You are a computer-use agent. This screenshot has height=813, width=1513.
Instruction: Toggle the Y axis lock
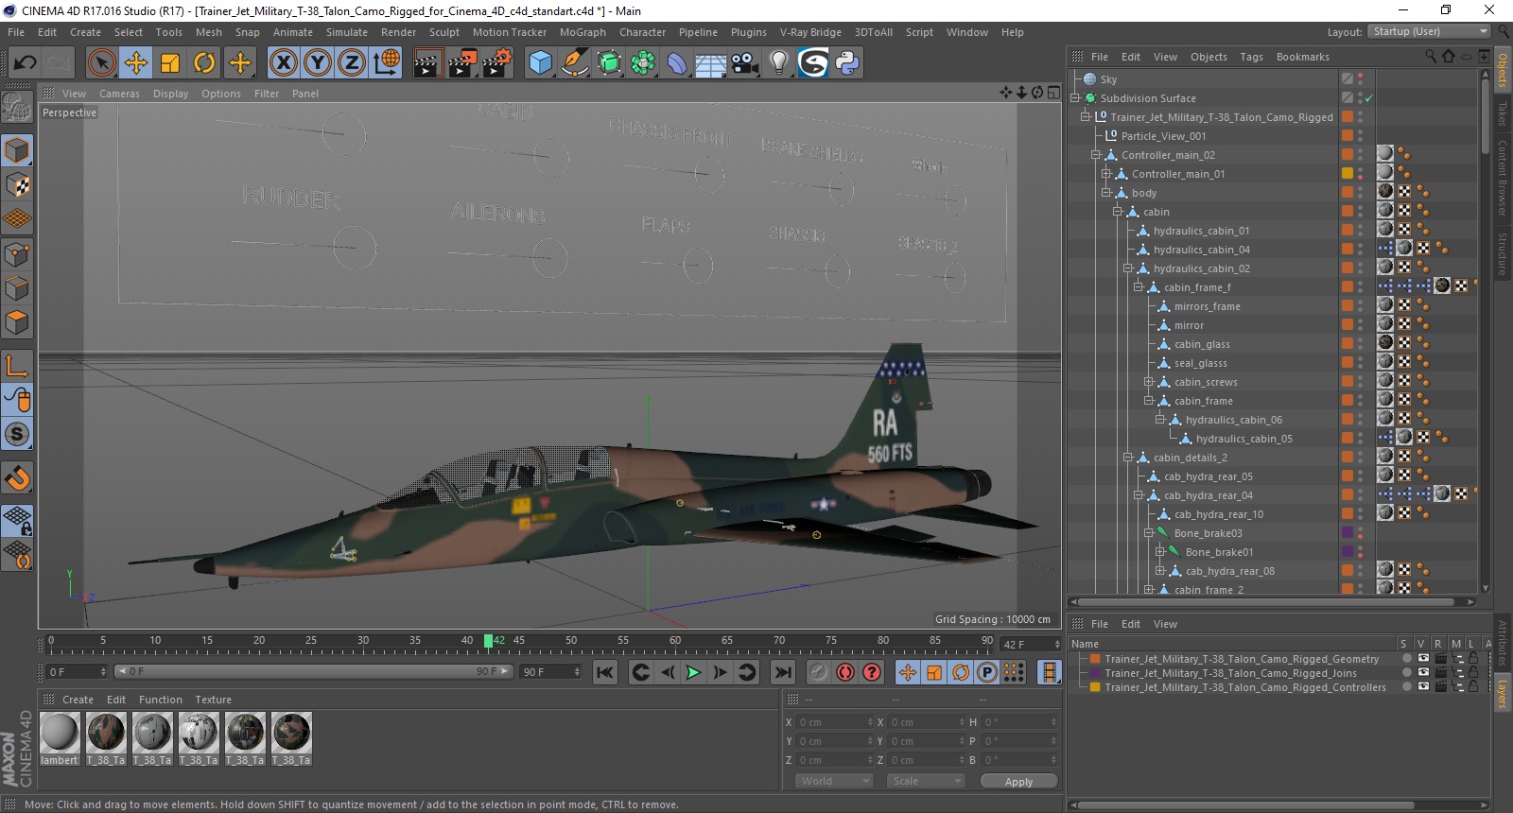point(318,63)
